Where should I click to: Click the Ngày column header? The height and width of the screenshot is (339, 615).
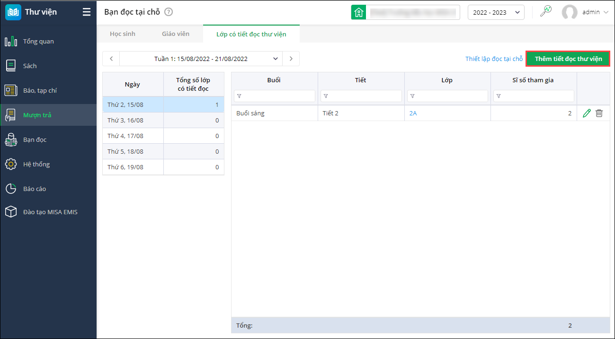(x=133, y=84)
